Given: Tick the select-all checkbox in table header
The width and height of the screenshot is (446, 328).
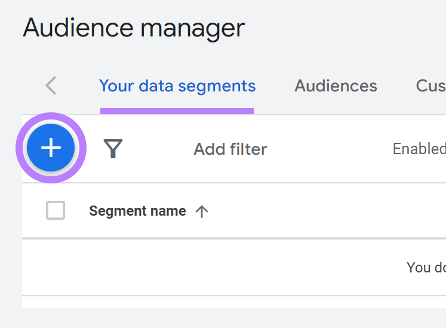Looking at the screenshot, I should coord(56,211).
